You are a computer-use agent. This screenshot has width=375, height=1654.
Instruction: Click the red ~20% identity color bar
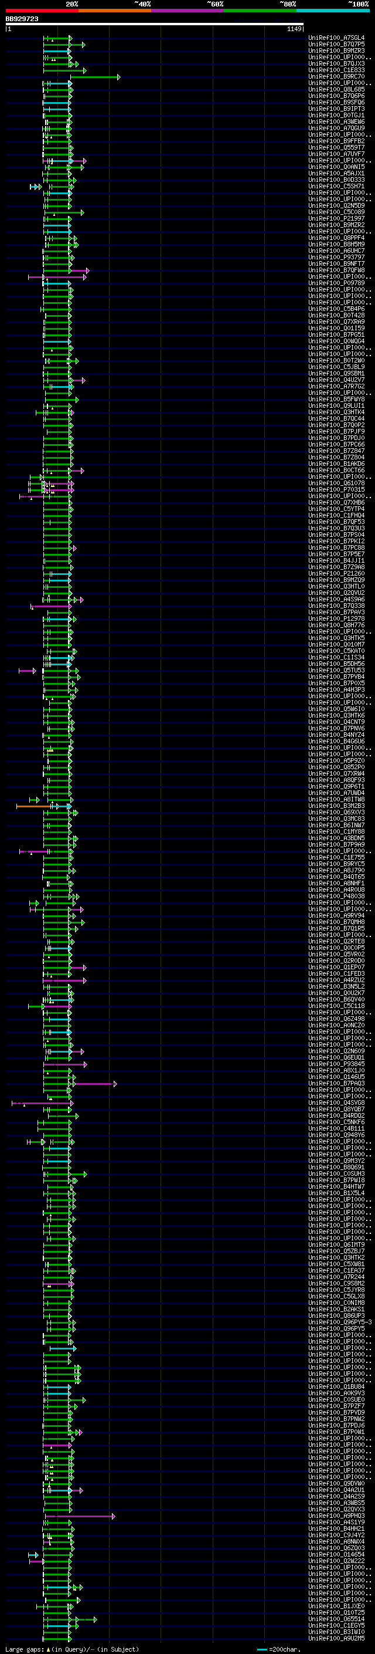42,11
